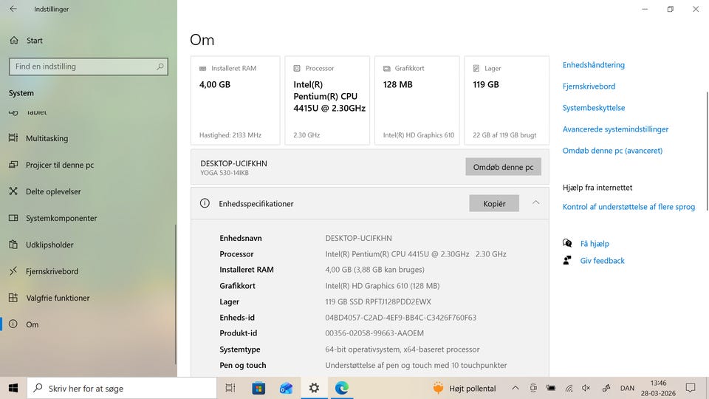Click the main page vertical scrollbar
709x399 pixels.
[x=707, y=151]
